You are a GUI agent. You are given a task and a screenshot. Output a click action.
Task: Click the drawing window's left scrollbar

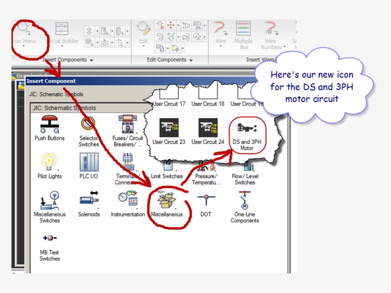[x=12, y=177]
